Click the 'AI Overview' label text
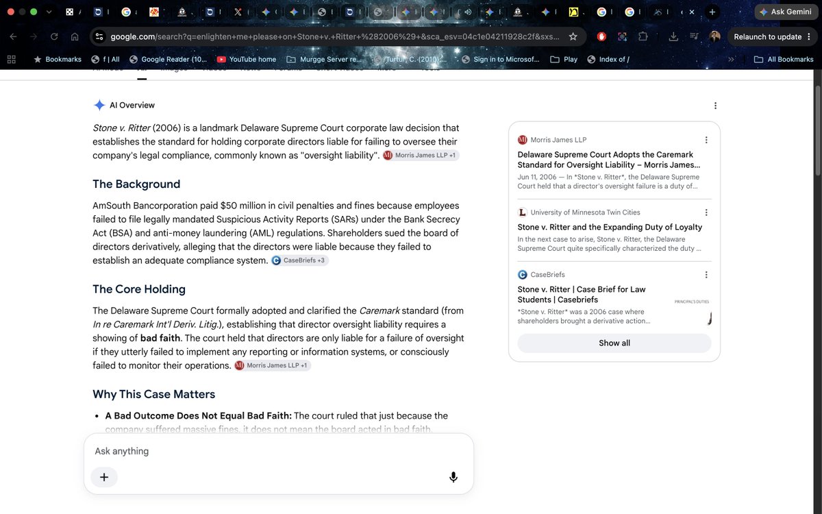Screen dimensions: 822x514 pos(132,105)
